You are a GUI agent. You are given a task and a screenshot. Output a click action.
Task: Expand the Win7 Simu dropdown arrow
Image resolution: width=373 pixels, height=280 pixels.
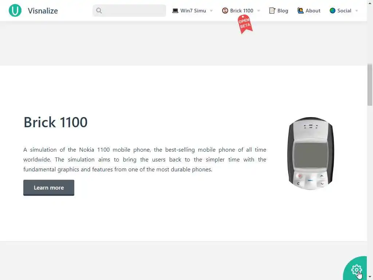tap(211, 11)
